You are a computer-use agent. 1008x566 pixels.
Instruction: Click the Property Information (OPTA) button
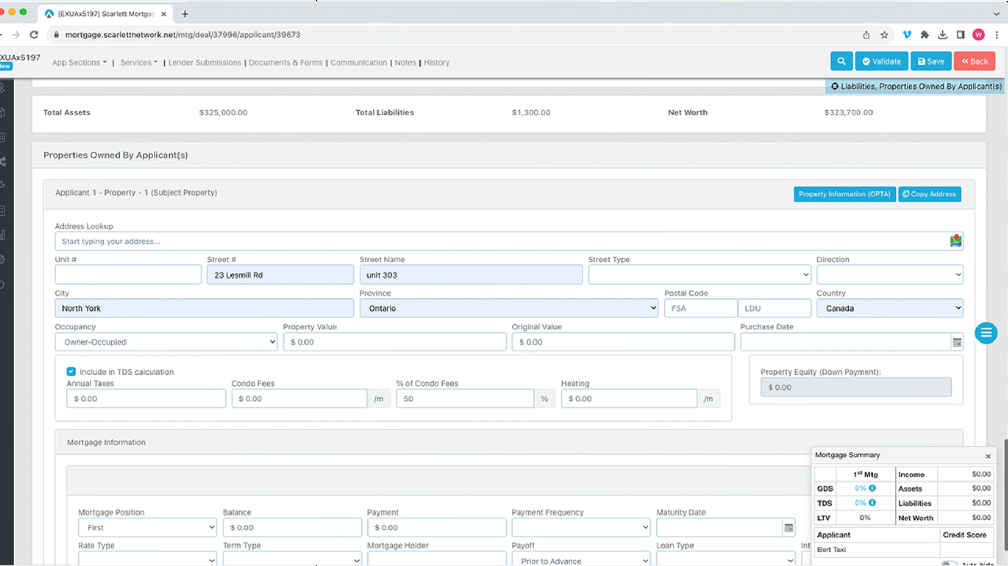tap(844, 194)
